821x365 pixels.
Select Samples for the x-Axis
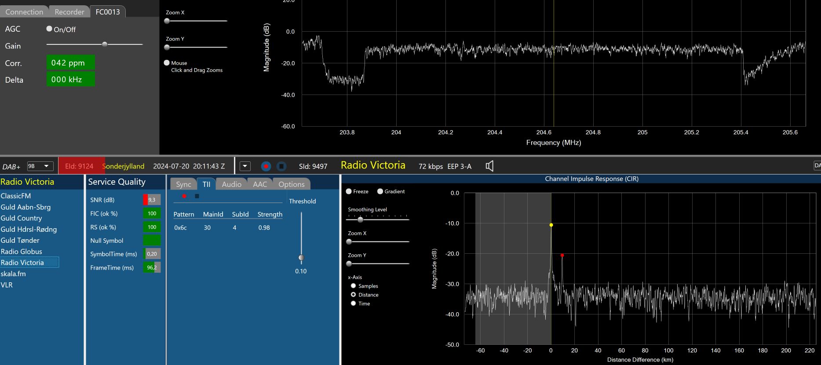click(353, 286)
